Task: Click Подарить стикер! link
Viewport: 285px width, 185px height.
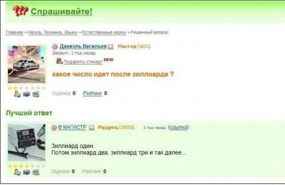Action: pos(83,62)
